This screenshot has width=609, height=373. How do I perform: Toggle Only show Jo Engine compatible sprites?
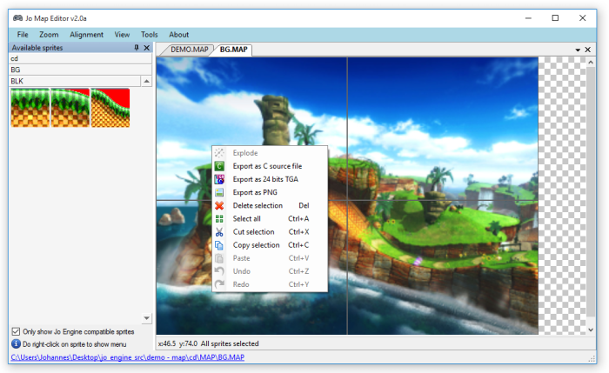[16, 331]
